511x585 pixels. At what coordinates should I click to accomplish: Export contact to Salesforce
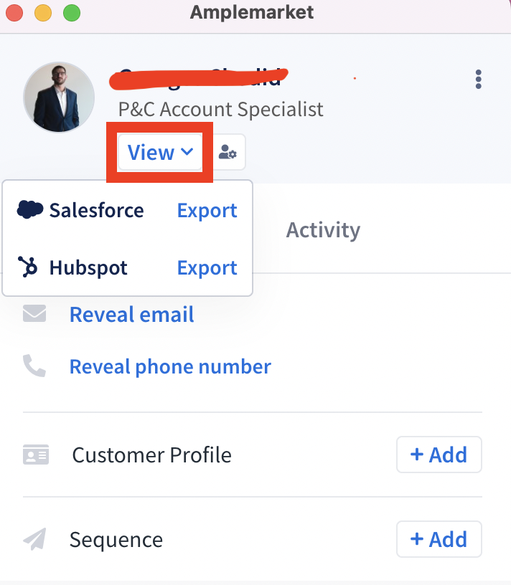[x=207, y=211]
